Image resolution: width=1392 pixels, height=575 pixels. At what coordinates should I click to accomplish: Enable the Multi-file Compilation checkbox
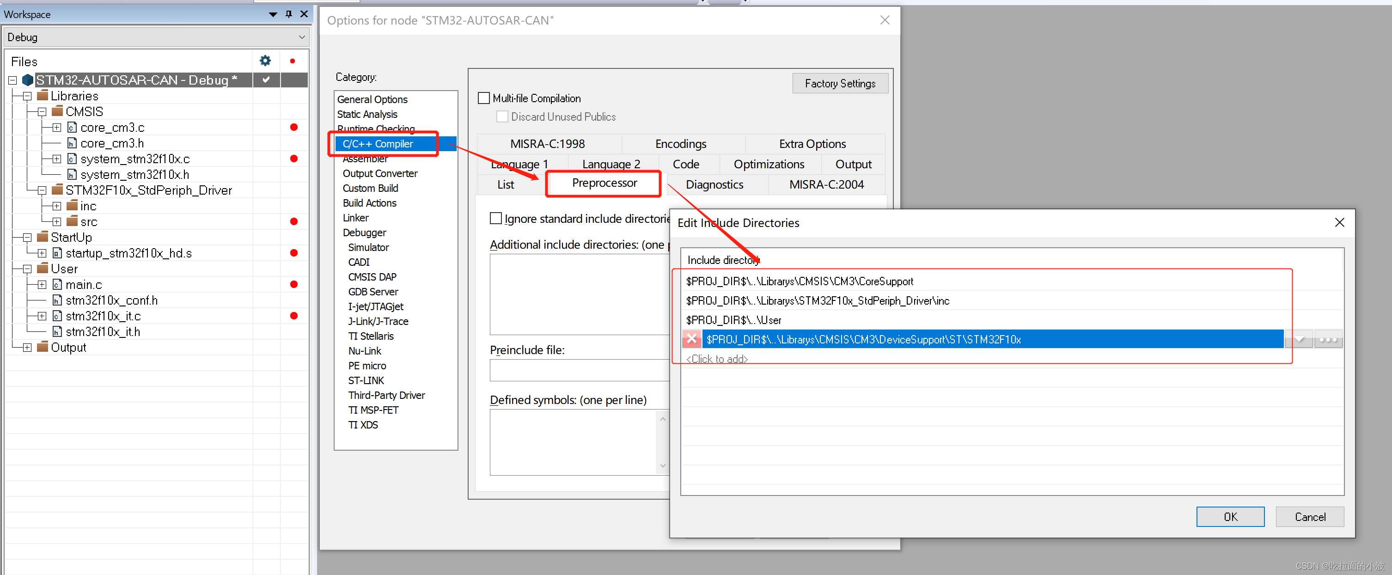[x=483, y=98]
